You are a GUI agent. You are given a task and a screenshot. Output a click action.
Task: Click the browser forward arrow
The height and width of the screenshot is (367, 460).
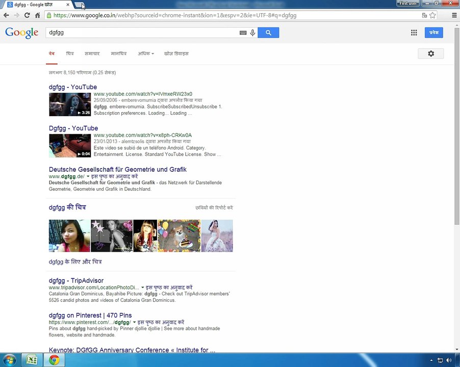point(17,15)
